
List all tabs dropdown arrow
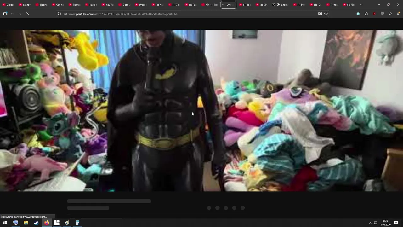point(361,5)
